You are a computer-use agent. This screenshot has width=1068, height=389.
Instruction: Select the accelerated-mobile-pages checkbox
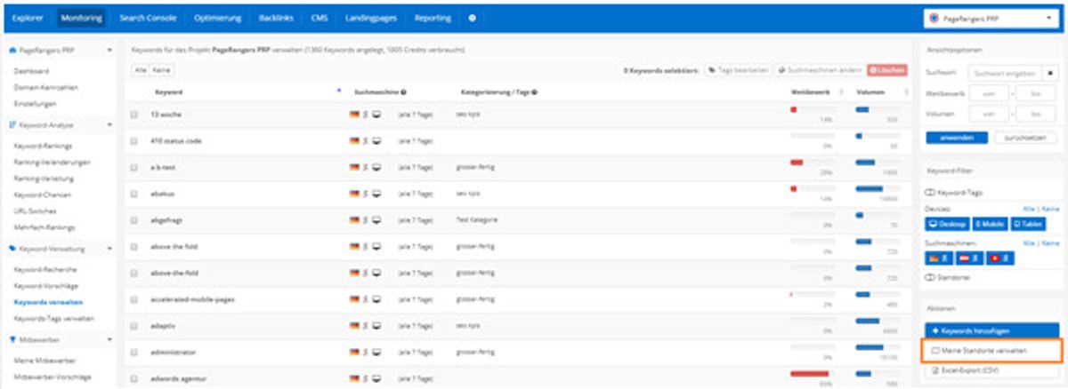pos(134,299)
